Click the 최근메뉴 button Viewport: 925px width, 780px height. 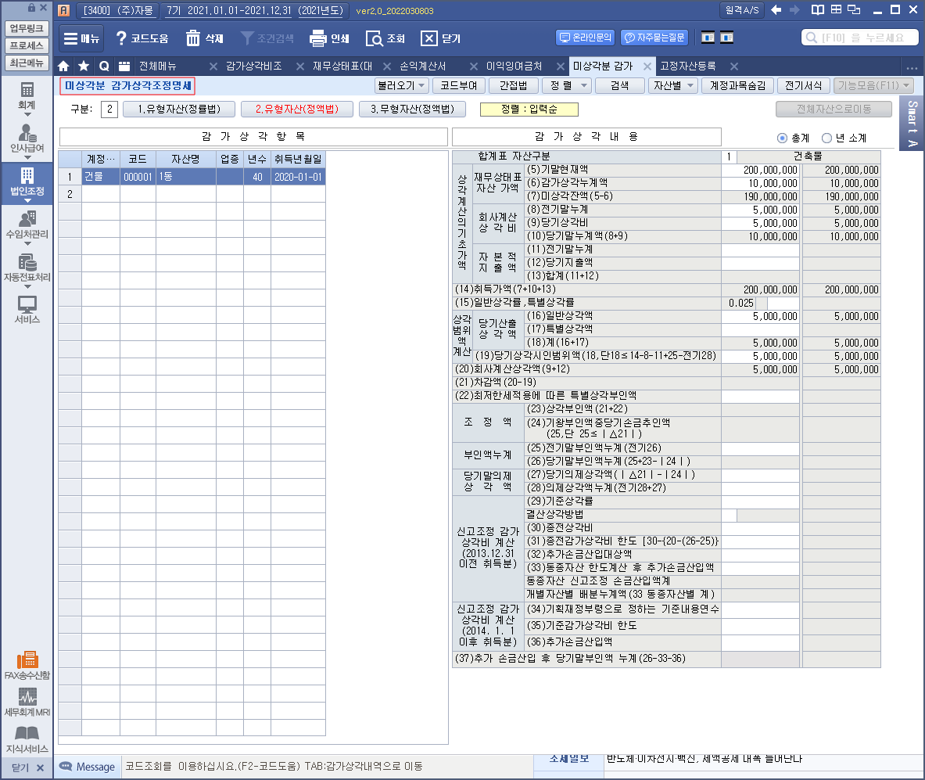[x=27, y=62]
